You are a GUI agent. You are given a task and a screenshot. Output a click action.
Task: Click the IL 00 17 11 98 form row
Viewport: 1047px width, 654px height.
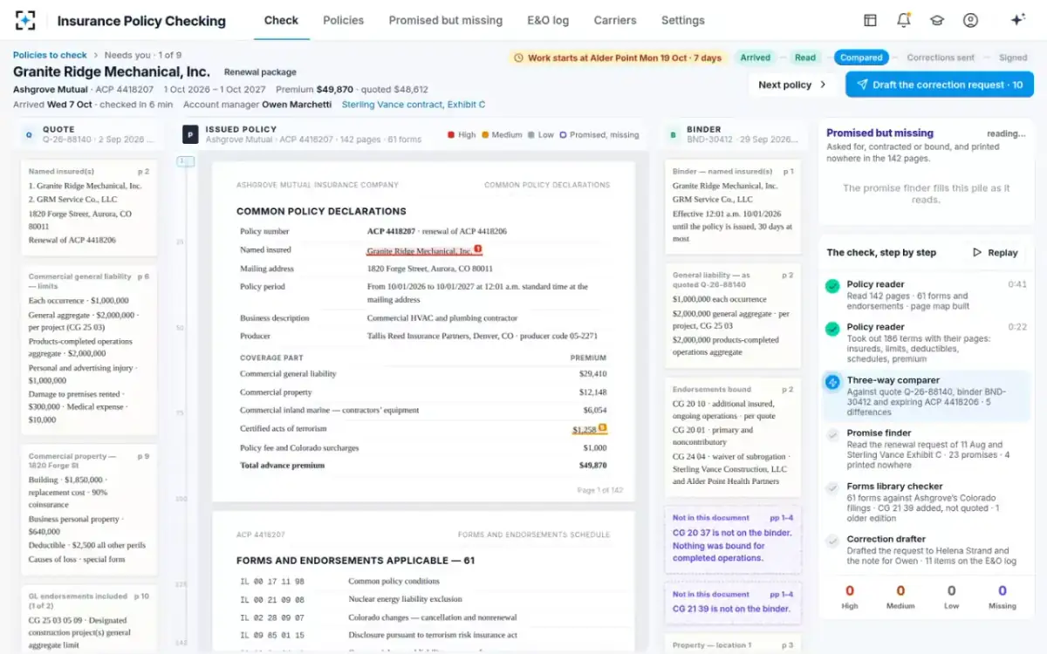(423, 581)
